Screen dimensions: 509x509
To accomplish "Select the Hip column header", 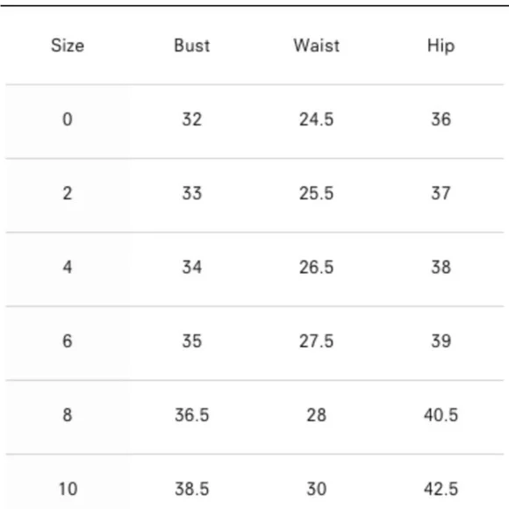I will [x=441, y=46].
